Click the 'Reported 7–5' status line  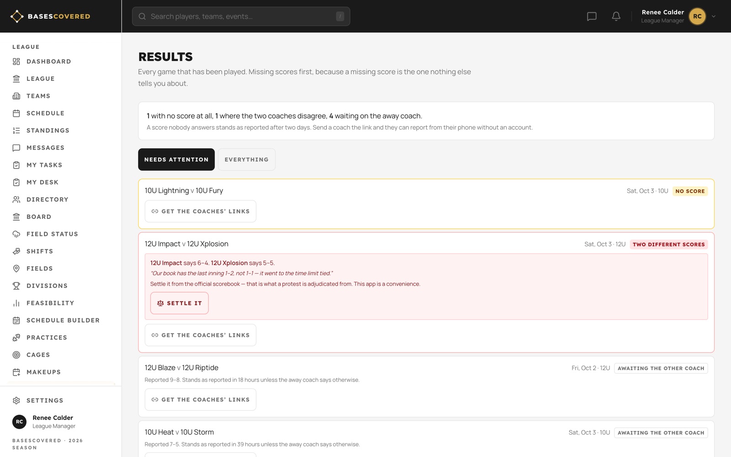click(252, 445)
